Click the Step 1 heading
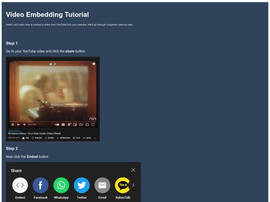Screen dimensions: 270x202 (x=11, y=43)
